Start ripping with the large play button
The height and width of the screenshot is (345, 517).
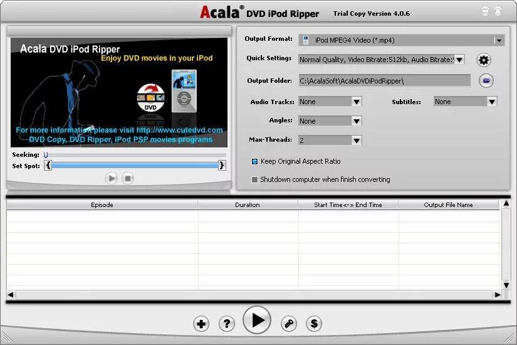257,321
